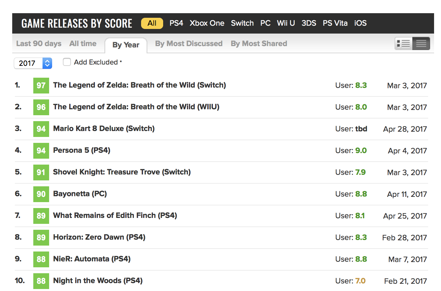Switch to condensed list view icon
Image resolution: width=441 pixels, height=291 pixels.
(x=421, y=43)
